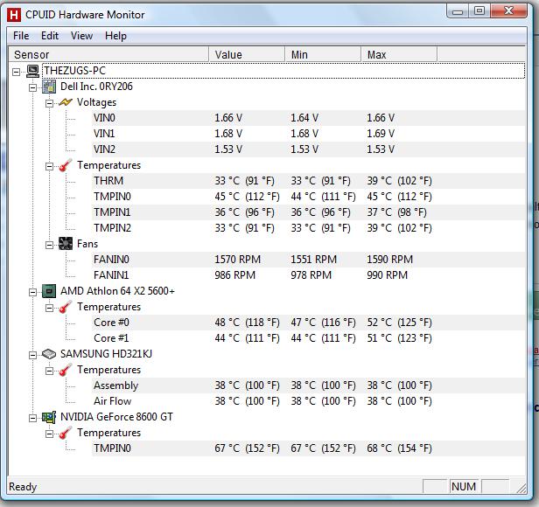
Task: Click the Min column header
Action: point(323,54)
